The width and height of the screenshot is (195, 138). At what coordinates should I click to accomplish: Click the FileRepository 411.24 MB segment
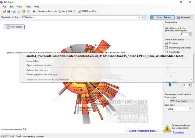pos(85,109)
